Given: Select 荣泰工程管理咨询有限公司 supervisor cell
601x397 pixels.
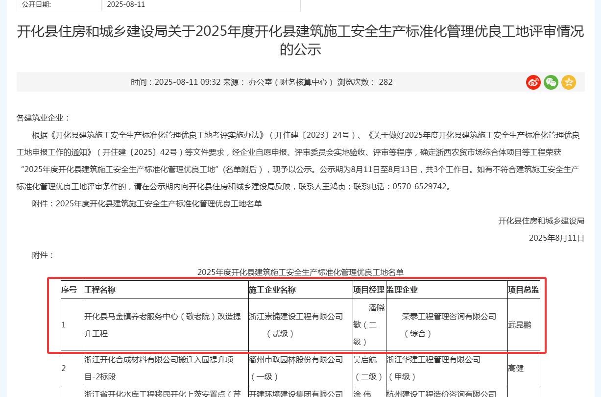Looking at the screenshot, I should point(449,317).
